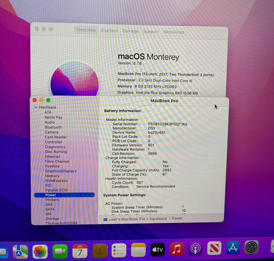This screenshot has height=261, width=274.
Task: Zoom the window with the green button
Action: (x=48, y=100)
